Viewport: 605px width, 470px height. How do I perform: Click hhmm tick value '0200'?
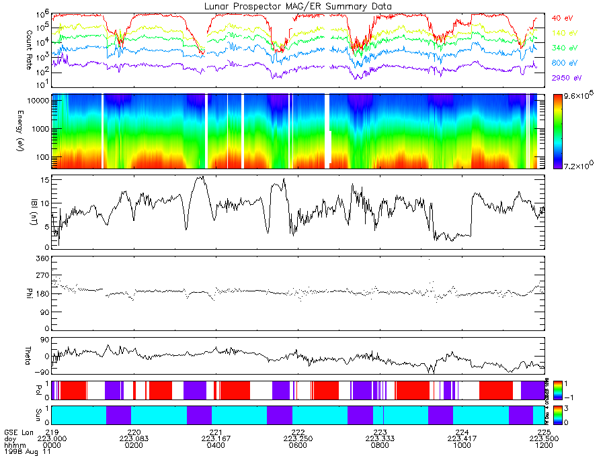click(134, 445)
